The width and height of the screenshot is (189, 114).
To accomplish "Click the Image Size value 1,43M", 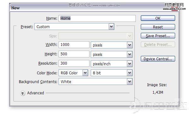I will point(158,92).
